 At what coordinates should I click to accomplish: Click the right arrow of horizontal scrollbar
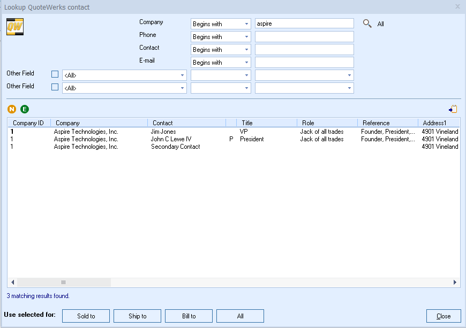455,282
